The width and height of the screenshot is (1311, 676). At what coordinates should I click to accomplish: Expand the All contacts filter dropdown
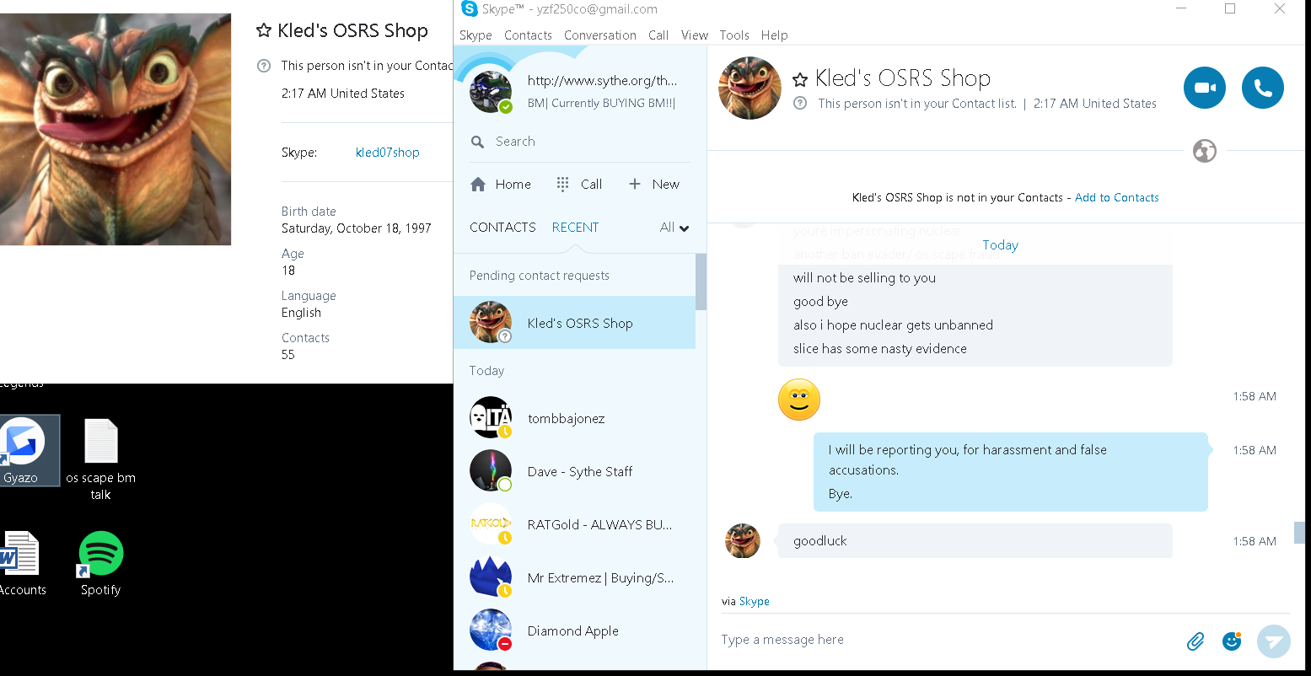tap(674, 228)
